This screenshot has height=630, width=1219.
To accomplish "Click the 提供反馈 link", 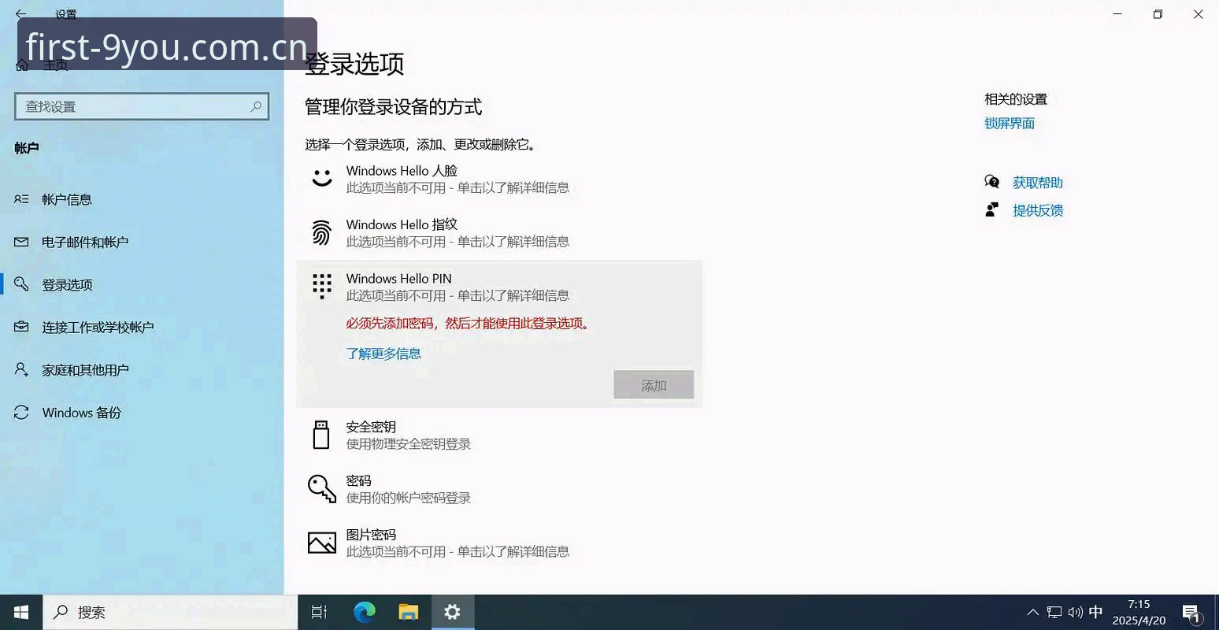I will (x=1038, y=209).
